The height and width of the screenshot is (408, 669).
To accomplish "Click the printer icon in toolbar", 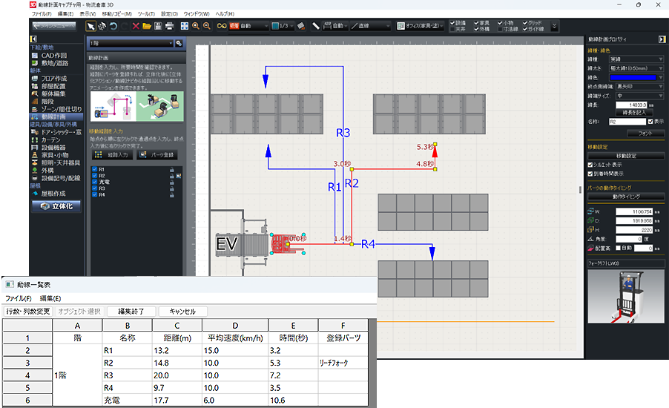I will click(169, 26).
